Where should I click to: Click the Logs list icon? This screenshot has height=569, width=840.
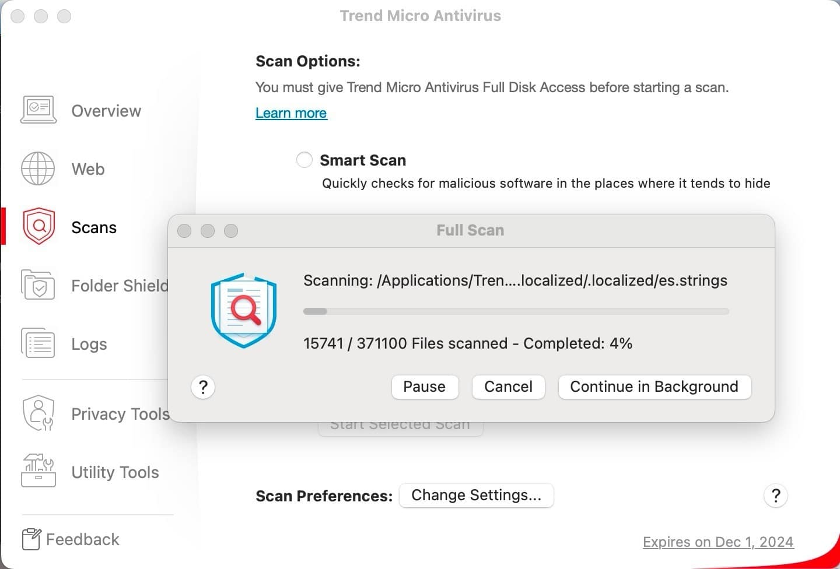tap(38, 343)
